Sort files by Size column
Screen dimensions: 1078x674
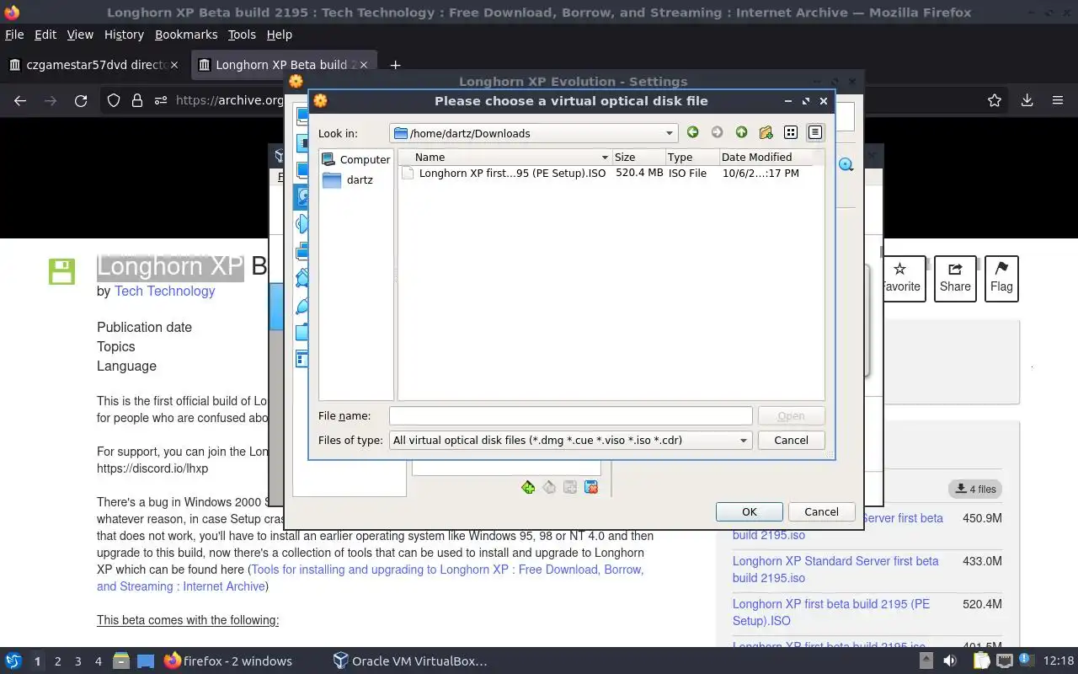(x=638, y=157)
